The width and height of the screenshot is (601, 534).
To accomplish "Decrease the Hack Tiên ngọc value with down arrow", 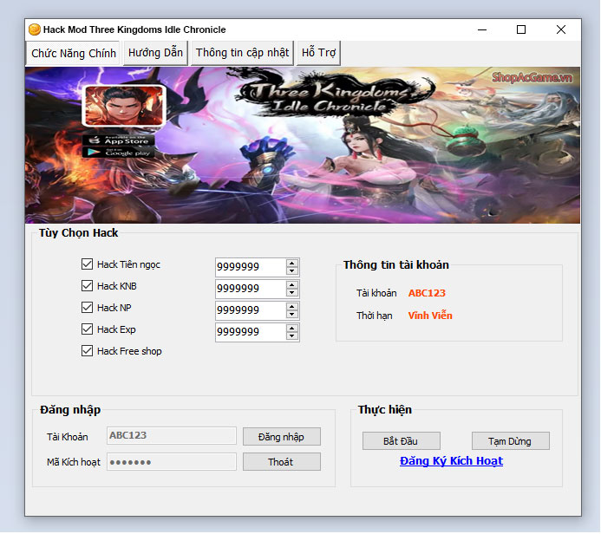I will [292, 271].
